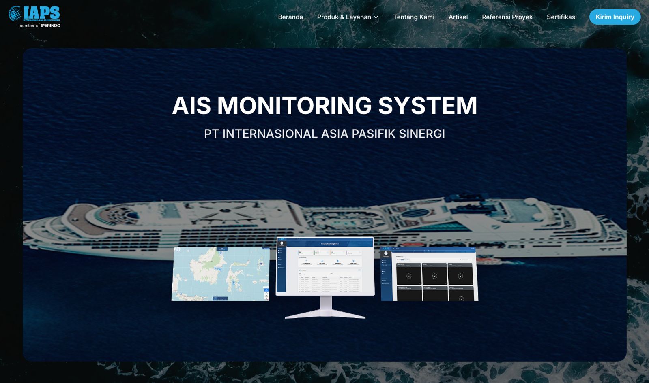Click the PT INTERNASIONAL ASIA PASIFIK SINERGI subtitle

[x=324, y=134]
